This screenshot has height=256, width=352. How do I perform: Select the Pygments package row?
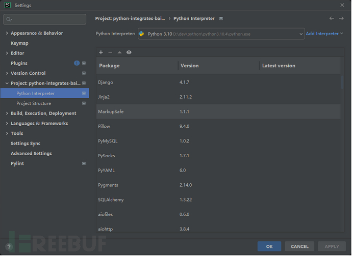(x=218, y=185)
